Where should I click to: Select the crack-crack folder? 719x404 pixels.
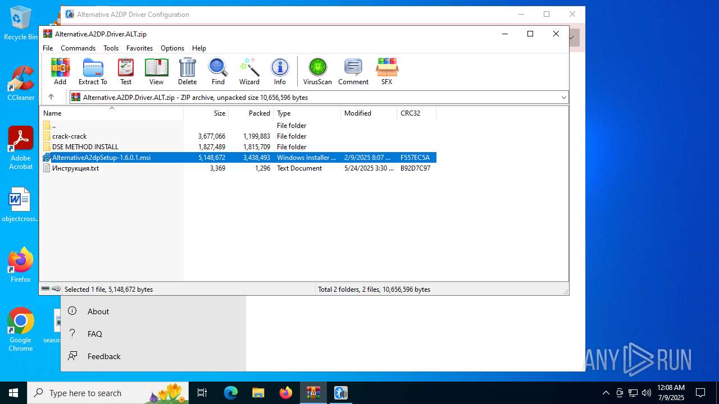(238, 136)
